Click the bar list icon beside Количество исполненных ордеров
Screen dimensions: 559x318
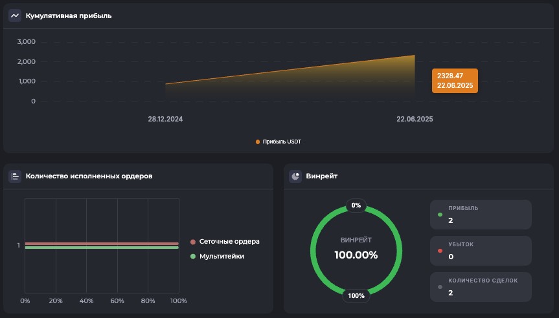coord(15,176)
